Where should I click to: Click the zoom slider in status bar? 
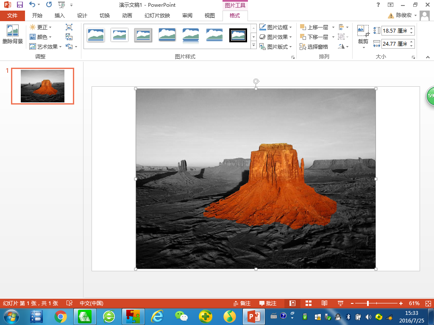coord(368,303)
